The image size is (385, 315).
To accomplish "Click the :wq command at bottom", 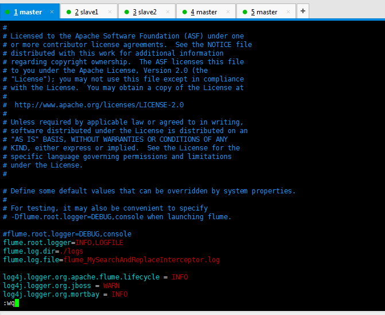I will click(x=9, y=303).
